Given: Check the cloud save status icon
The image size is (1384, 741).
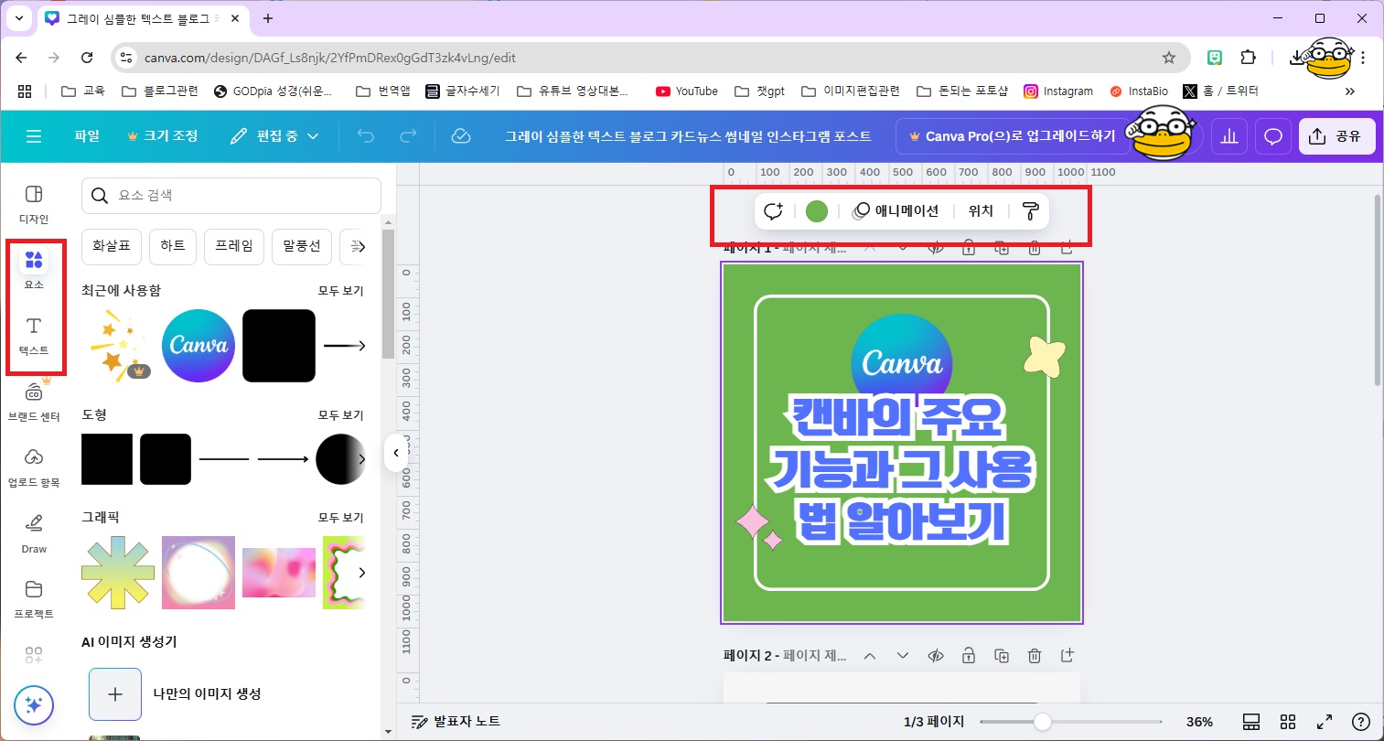Looking at the screenshot, I should click(461, 136).
